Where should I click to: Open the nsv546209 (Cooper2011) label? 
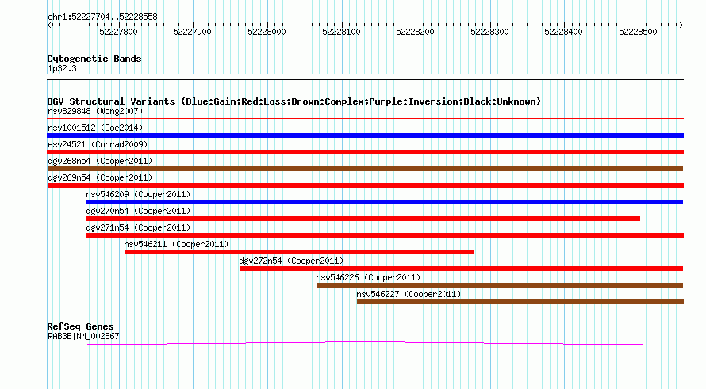coord(138,194)
